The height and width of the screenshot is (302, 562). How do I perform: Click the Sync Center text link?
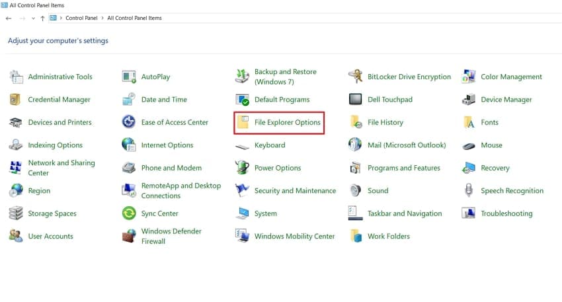click(159, 213)
